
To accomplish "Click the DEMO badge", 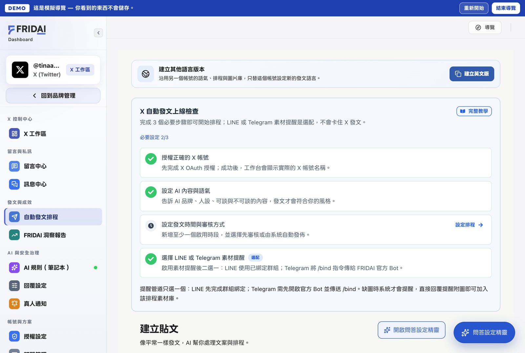I will click(17, 8).
